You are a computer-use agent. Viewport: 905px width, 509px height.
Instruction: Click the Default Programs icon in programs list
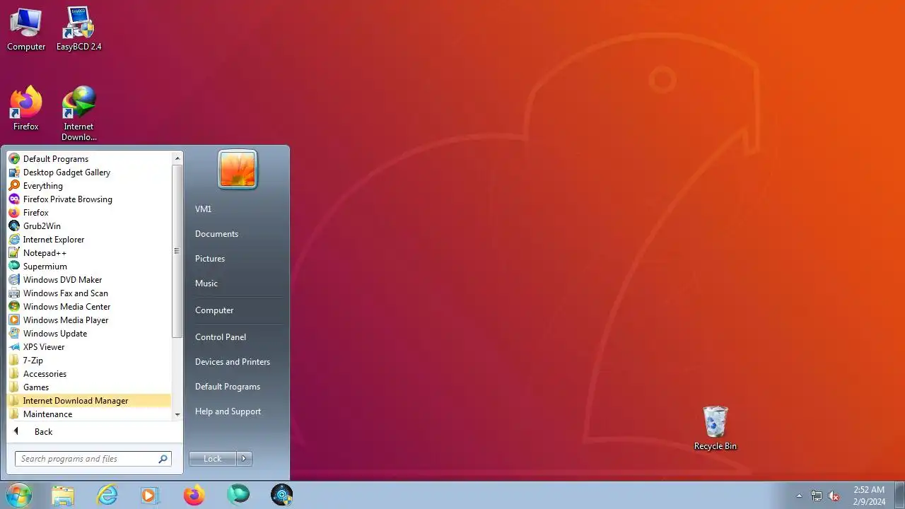click(14, 159)
